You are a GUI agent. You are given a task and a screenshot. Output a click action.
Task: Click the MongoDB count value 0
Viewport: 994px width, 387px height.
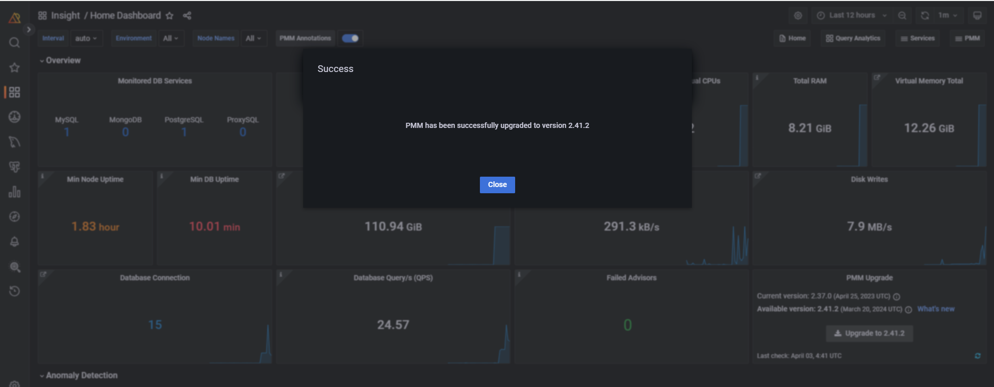(x=125, y=133)
